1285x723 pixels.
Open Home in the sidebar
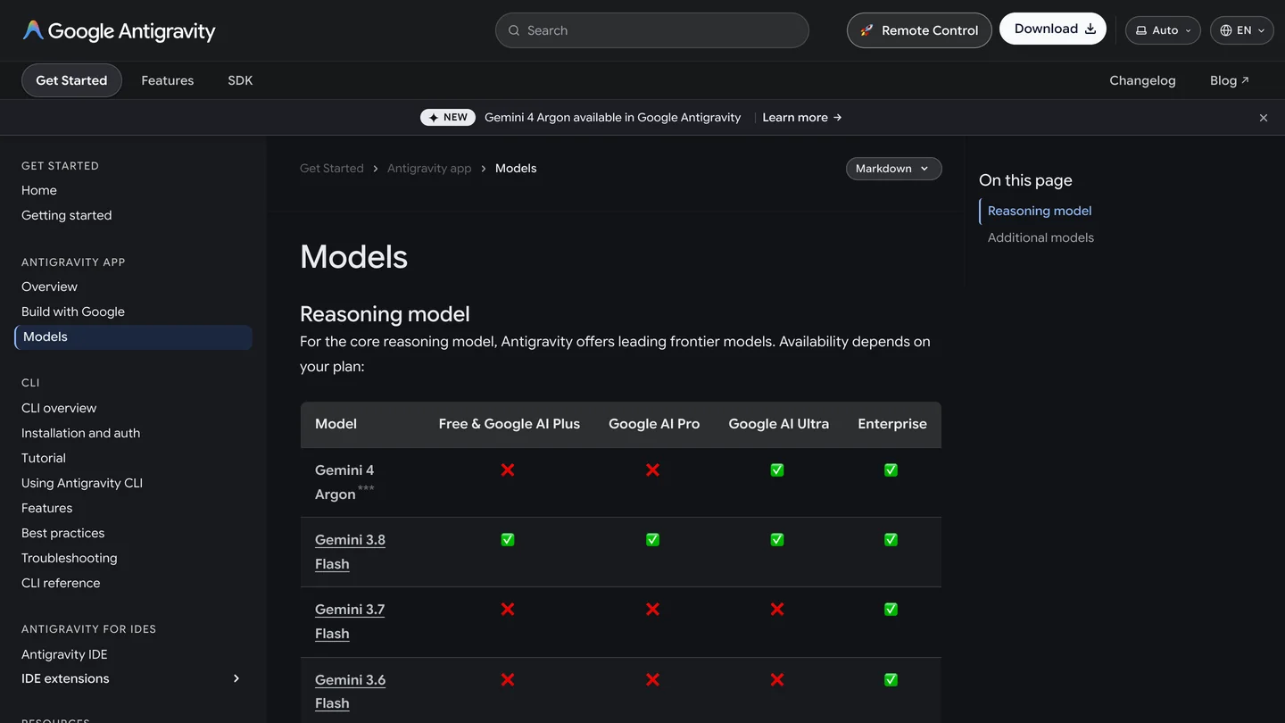pyautogui.click(x=39, y=190)
